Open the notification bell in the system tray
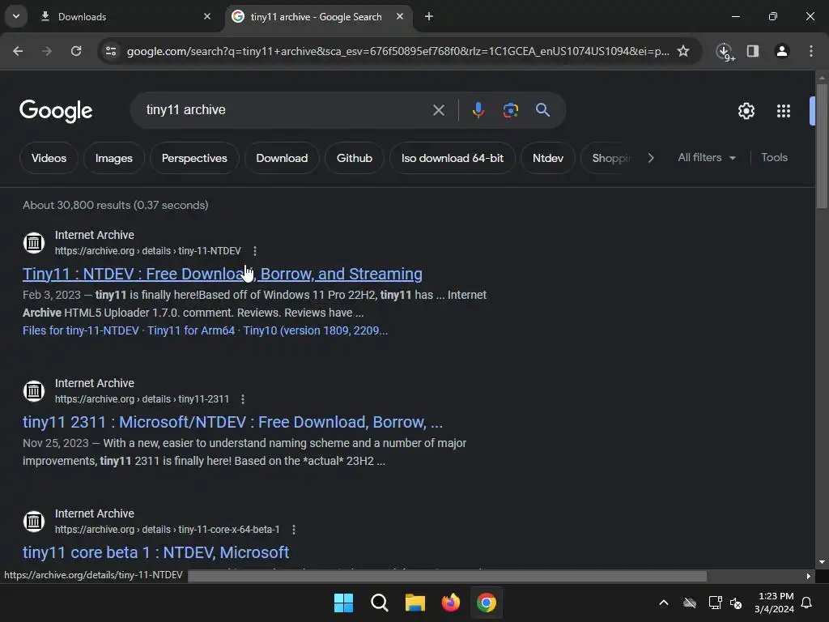 point(807,603)
